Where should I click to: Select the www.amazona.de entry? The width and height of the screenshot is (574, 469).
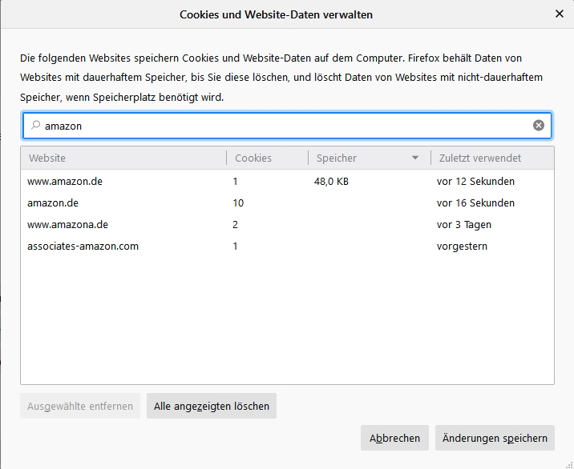(x=287, y=224)
